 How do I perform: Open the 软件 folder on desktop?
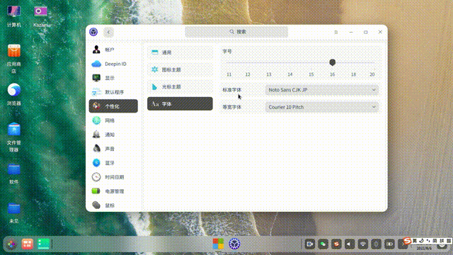pos(14,173)
